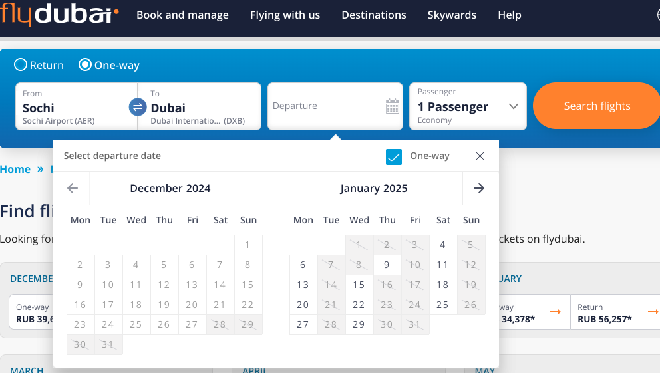Pick January 11 as departure date
The image size is (660, 373).
click(x=443, y=265)
